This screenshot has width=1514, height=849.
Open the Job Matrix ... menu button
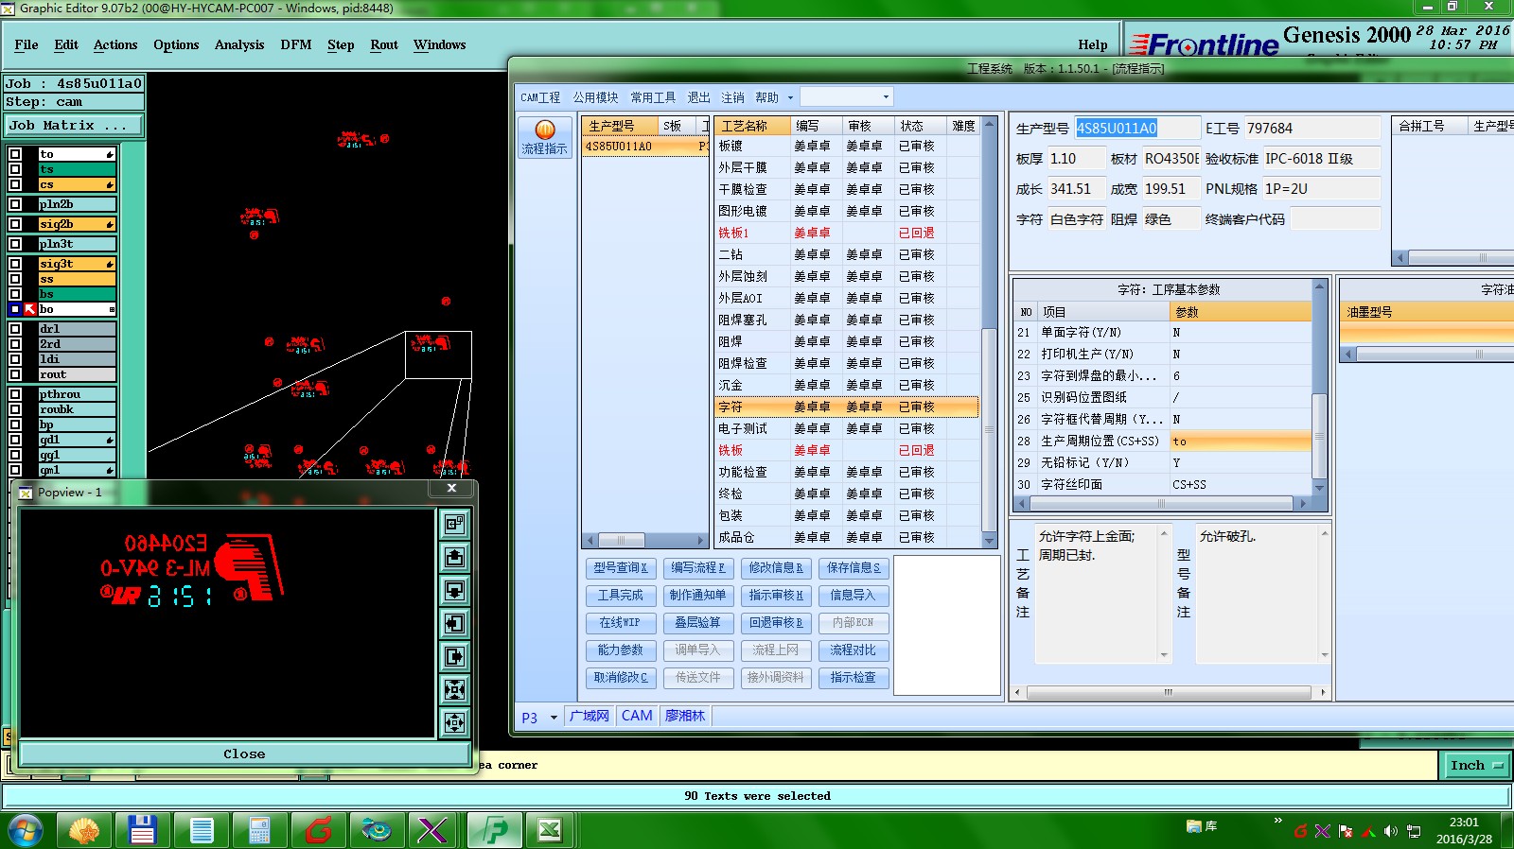pyautogui.click(x=74, y=126)
